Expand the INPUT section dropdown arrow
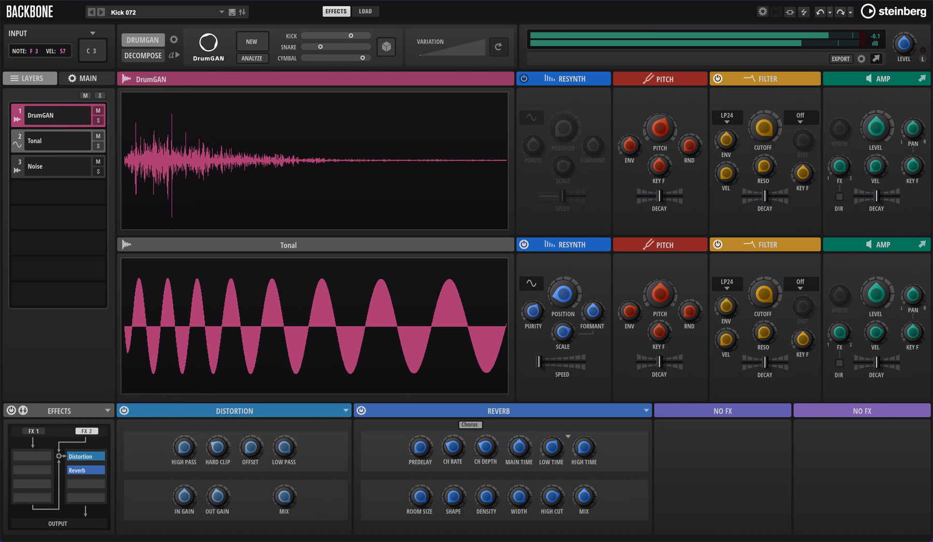933x542 pixels. click(x=93, y=33)
